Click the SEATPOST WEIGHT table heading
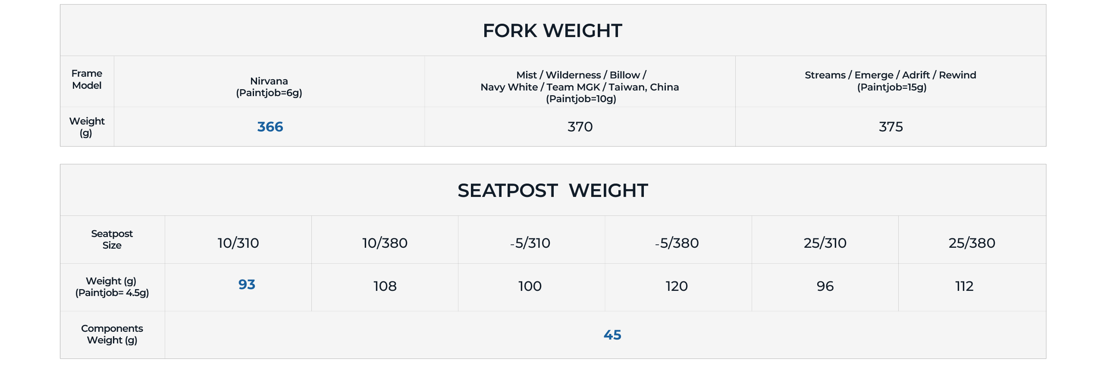Viewport: 1104px width, 371px height. pos(552,190)
